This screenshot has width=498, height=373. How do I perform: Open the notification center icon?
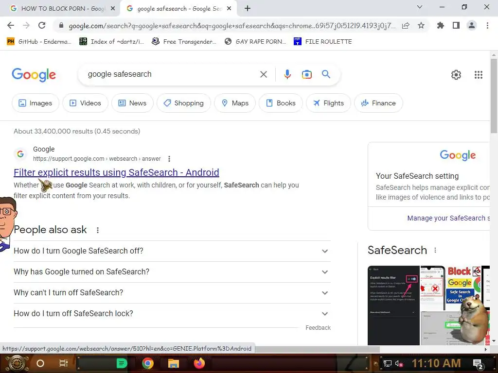pyautogui.click(x=478, y=364)
